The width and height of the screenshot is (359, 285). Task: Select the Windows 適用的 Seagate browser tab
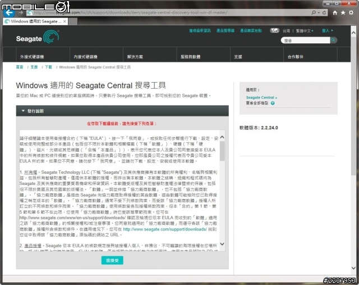tap(35, 21)
